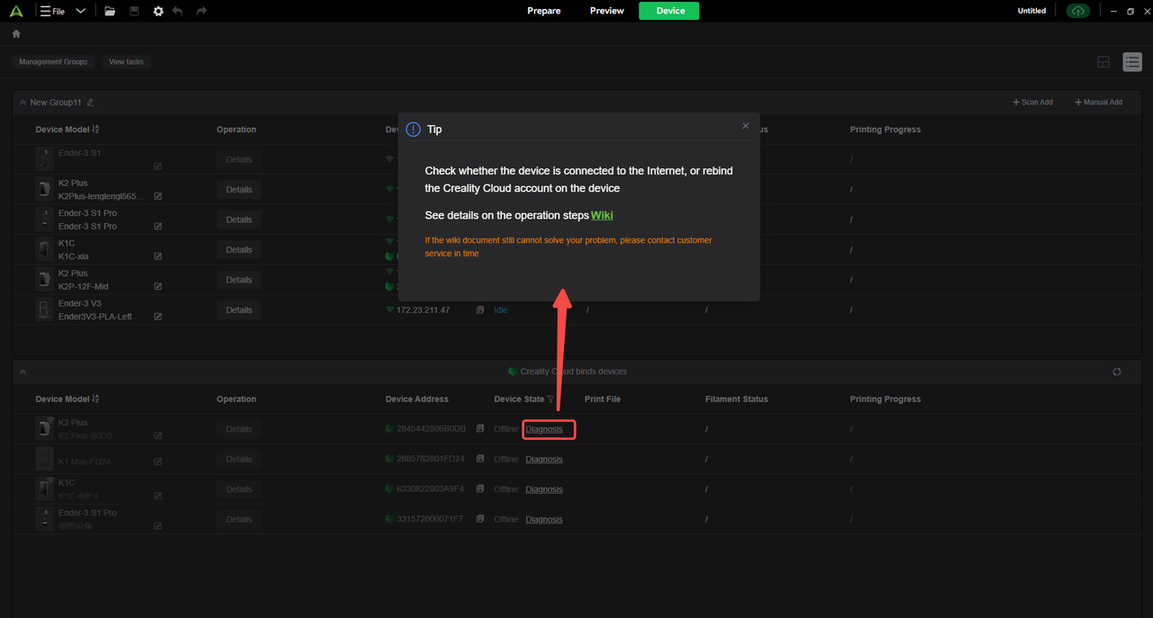The width and height of the screenshot is (1153, 618).
Task: Copy device address 2845442806B0DB
Action: pyautogui.click(x=480, y=429)
